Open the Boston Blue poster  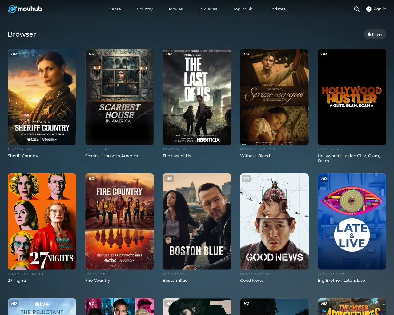click(197, 221)
